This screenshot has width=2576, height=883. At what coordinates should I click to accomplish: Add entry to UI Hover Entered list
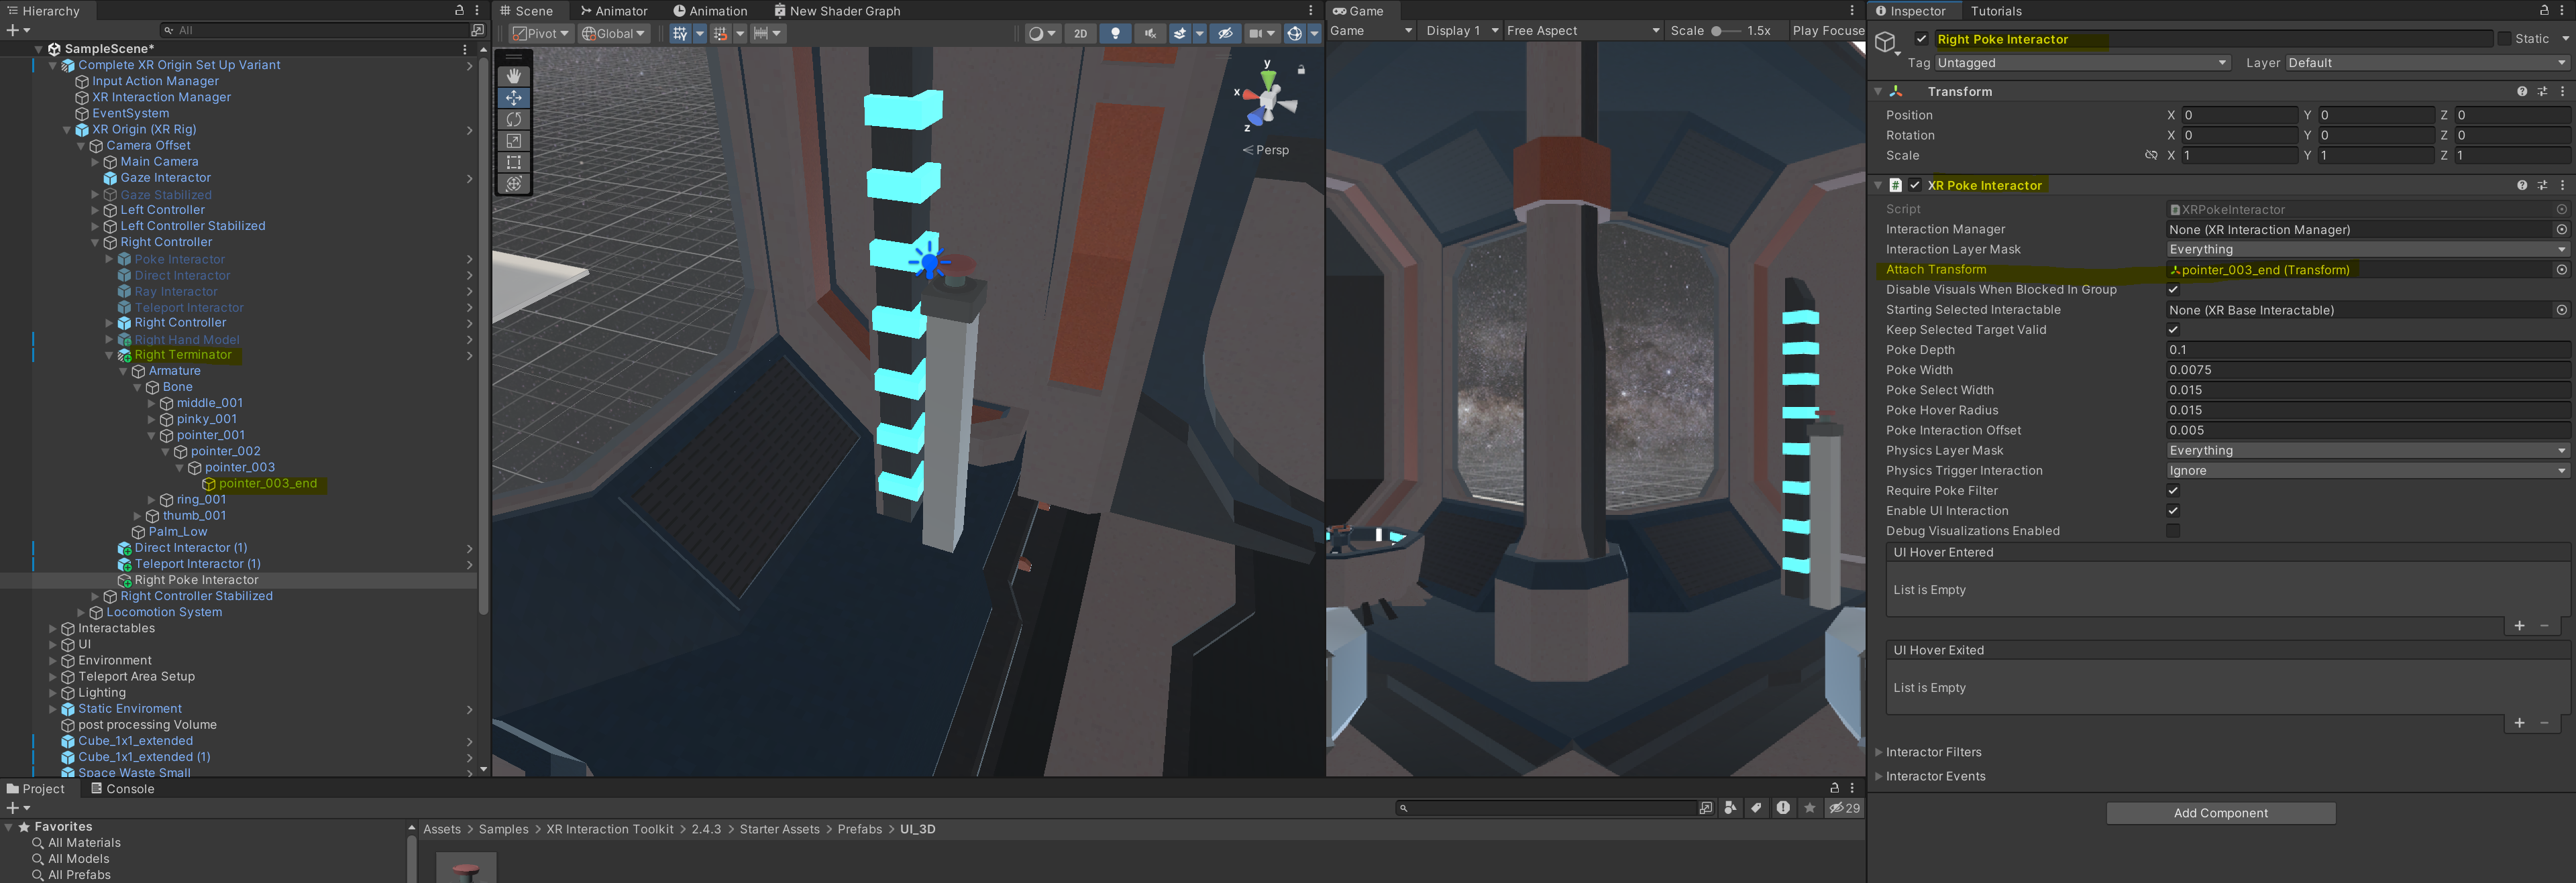2519,626
